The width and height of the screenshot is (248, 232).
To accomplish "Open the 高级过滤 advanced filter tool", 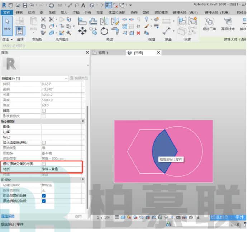I will [228, 24].
